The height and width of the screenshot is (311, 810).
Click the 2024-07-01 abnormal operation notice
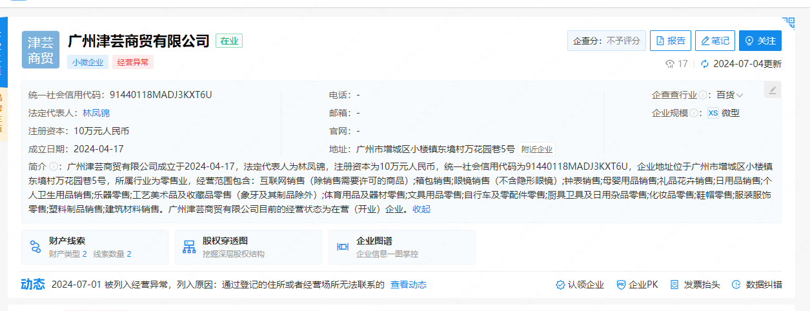coord(218,285)
